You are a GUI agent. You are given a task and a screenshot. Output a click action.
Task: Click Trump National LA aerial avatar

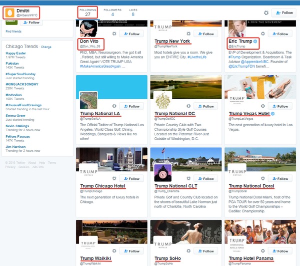click(x=88, y=100)
